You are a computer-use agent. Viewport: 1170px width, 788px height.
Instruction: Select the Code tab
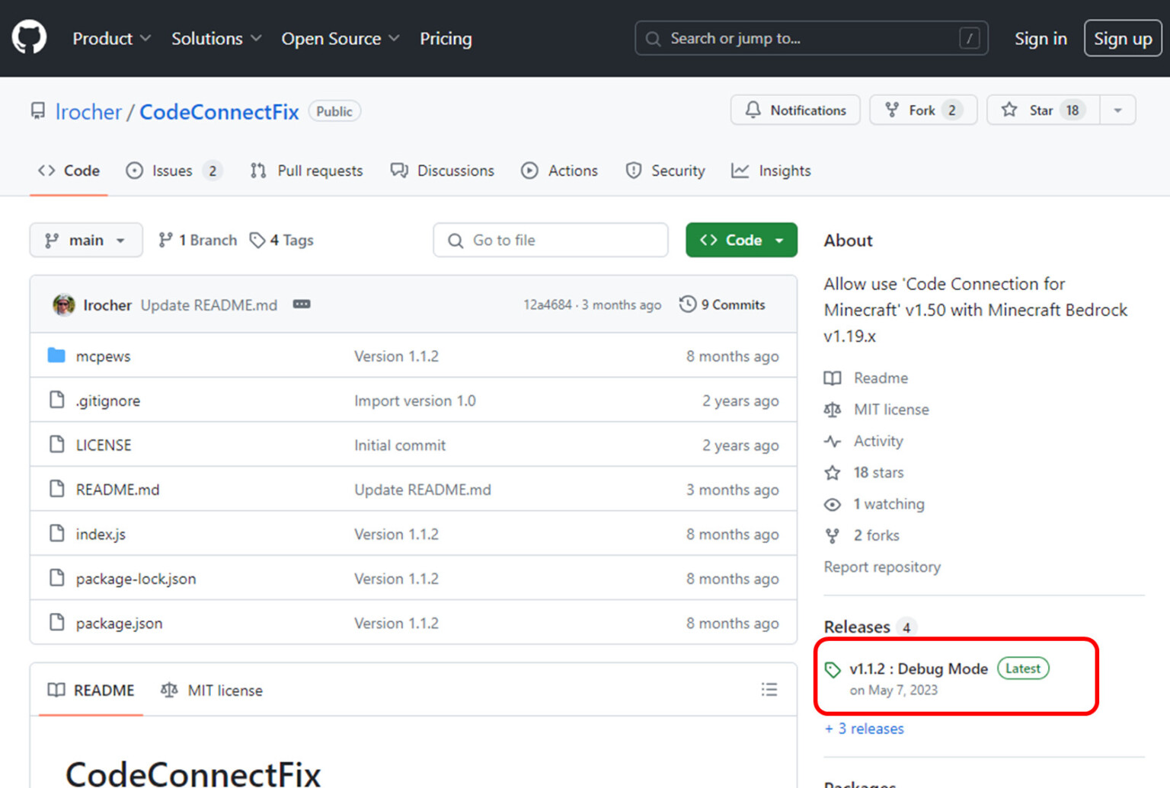pyautogui.click(x=69, y=171)
